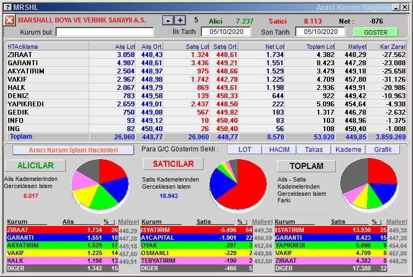Click the ALICILAR button
The image size is (413, 277).
pyautogui.click(x=36, y=166)
